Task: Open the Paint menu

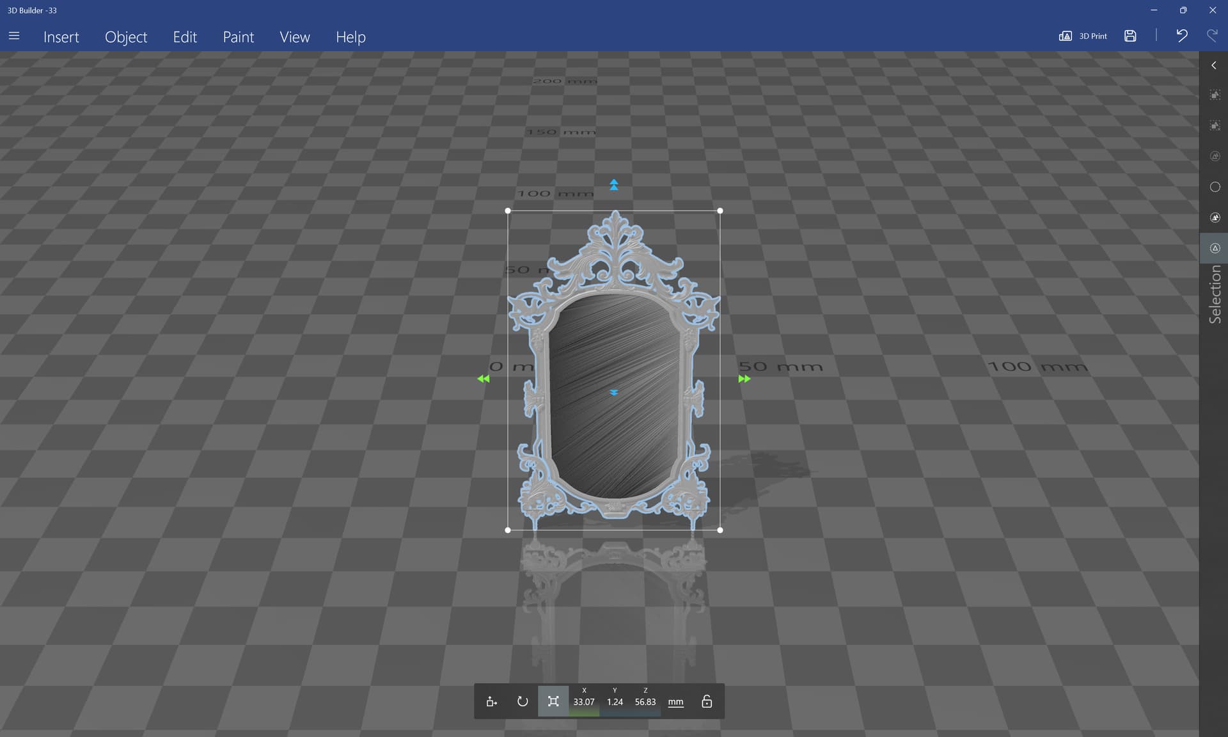Action: pos(239,37)
